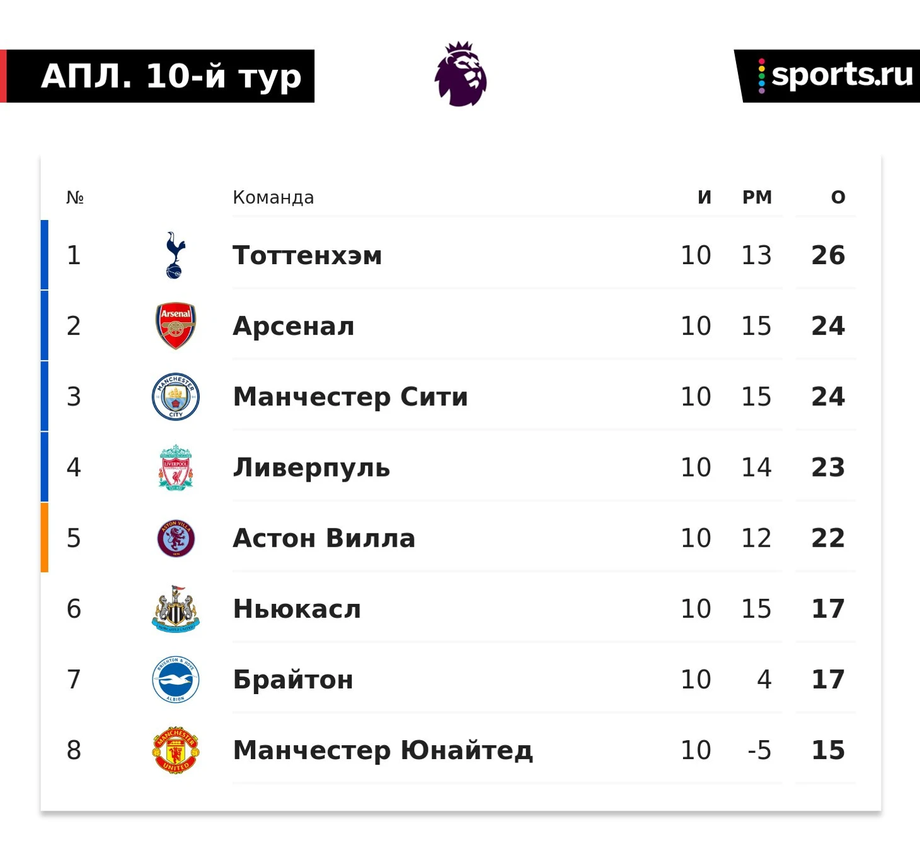Click the Newcastle United crest
The height and width of the screenshot is (841, 920).
pos(176,609)
